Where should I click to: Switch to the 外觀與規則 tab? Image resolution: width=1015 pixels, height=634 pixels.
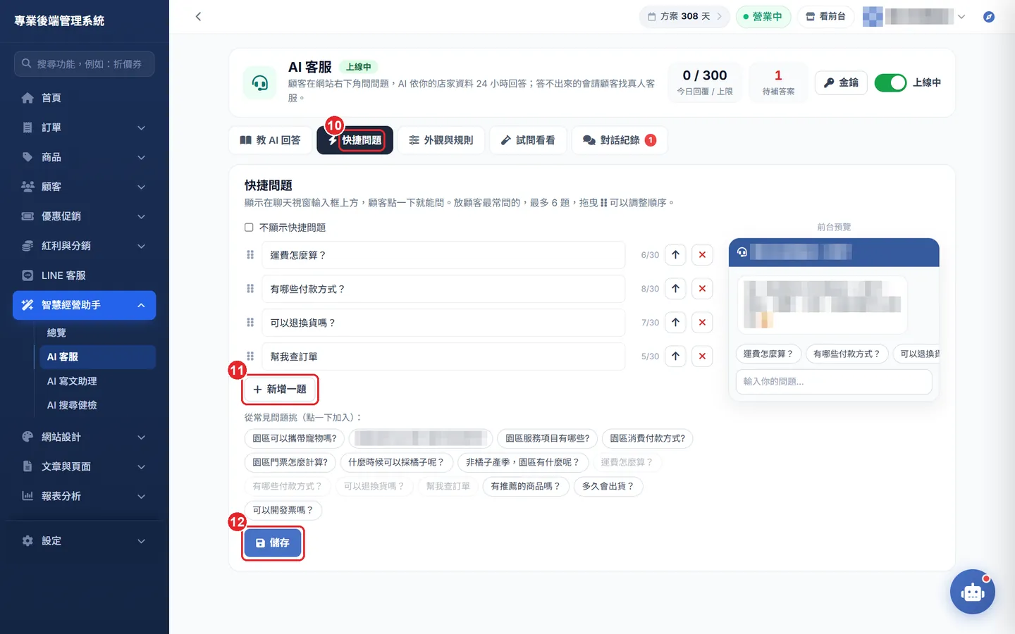pyautogui.click(x=441, y=140)
